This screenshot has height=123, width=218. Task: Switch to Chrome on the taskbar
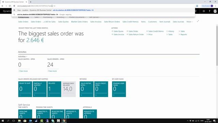(x=64, y=121)
